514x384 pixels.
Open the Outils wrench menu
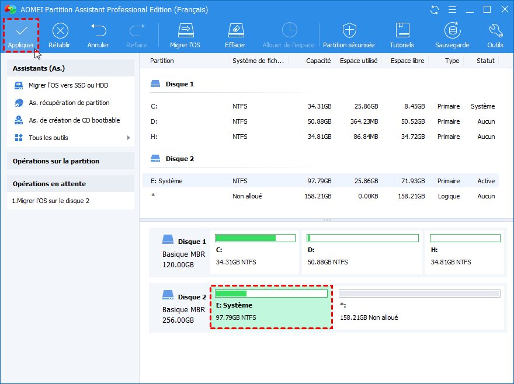[495, 31]
